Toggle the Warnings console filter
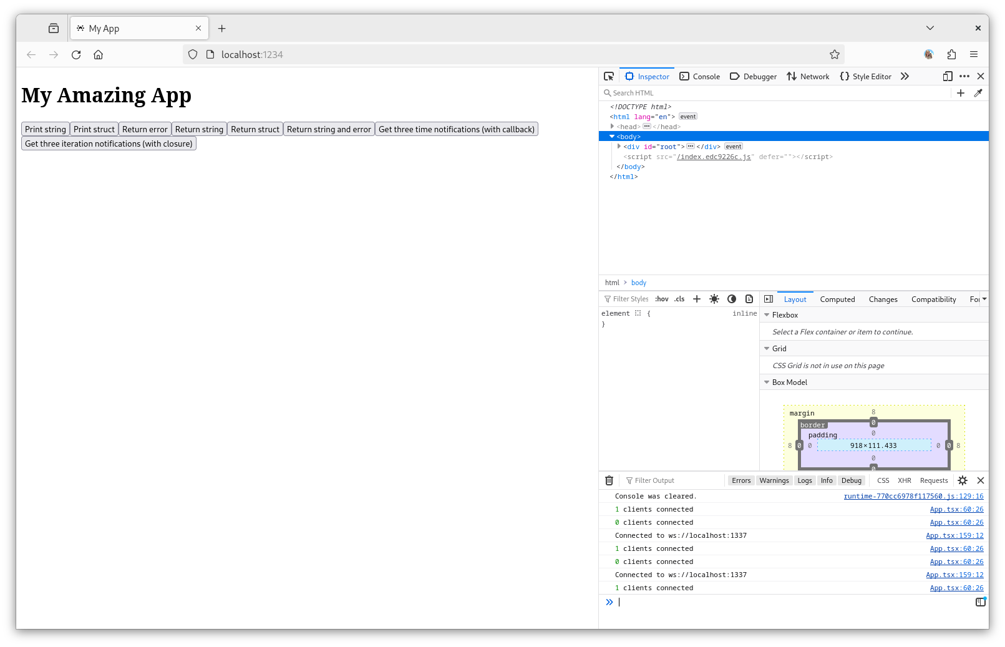Image resolution: width=1005 pixels, height=647 pixels. 774,480
